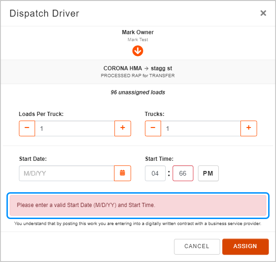Click the Mark Owner driver name
276x262 pixels.
(x=138, y=32)
